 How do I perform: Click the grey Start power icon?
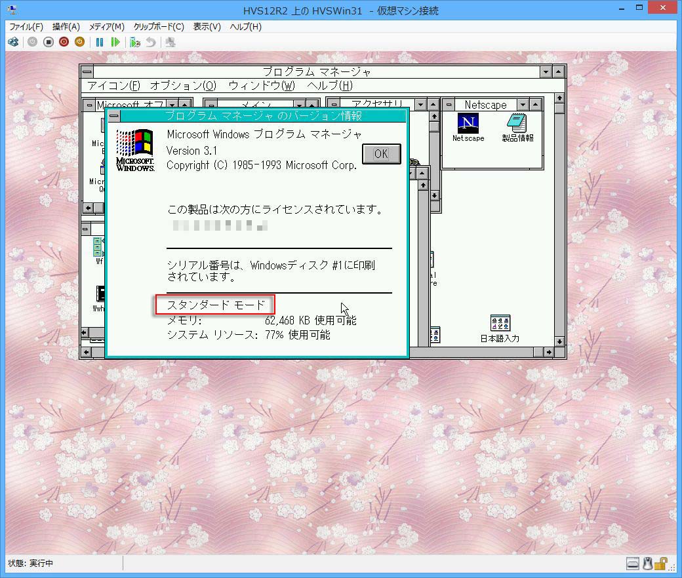(32, 42)
